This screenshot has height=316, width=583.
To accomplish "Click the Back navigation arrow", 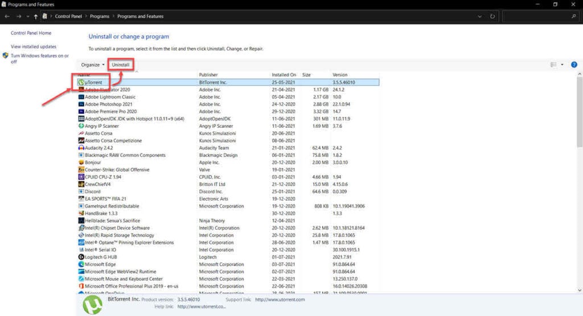I will pyautogui.click(x=7, y=16).
